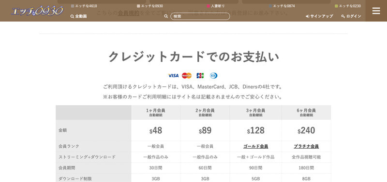Image resolution: width=387 pixels, height=182 pixels.
Task: Click the $48 price cell
Action: [156, 130]
